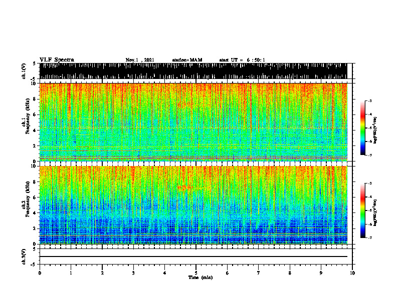397x306 pixels.
Task: Select the ch.1(V) waveform strip at top
Action: click(x=193, y=71)
